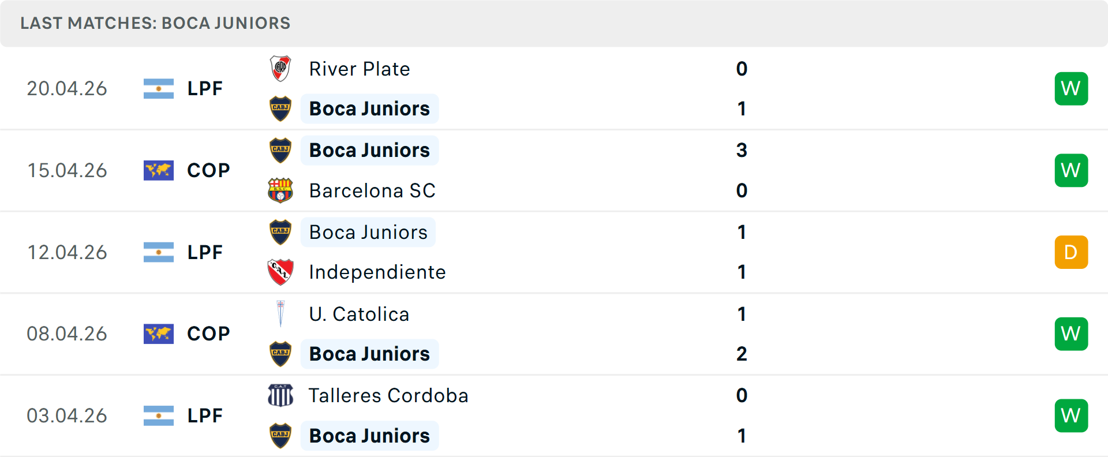Click the River Plate club crest
The image size is (1108, 457).
tap(281, 68)
